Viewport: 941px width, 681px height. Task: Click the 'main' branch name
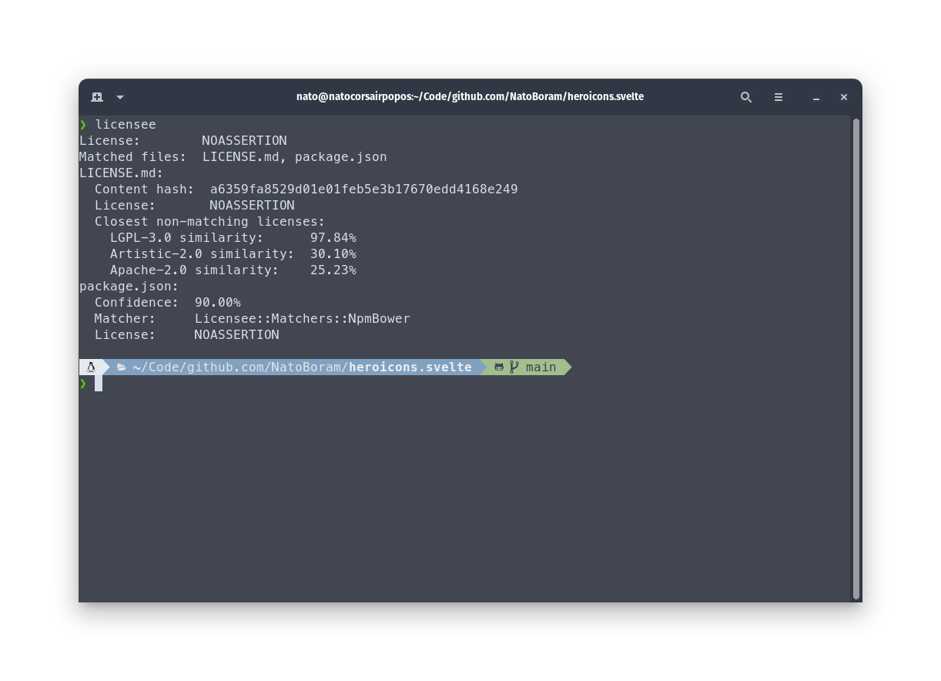point(541,367)
